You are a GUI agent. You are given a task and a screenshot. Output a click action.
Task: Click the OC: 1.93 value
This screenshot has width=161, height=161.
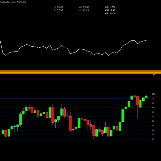pos(110,7)
